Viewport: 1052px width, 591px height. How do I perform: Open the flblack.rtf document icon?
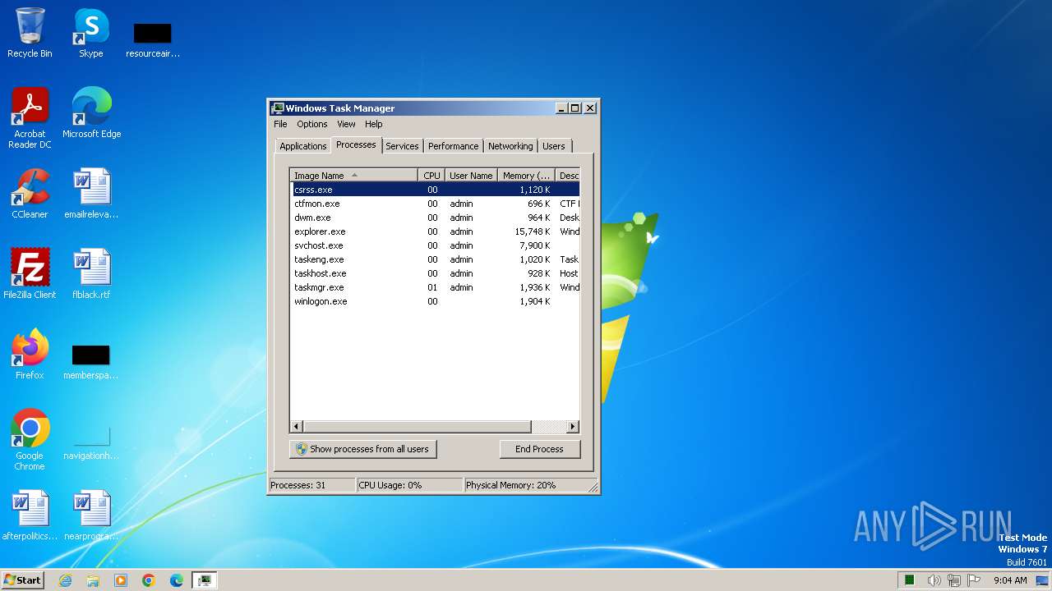[91, 274]
